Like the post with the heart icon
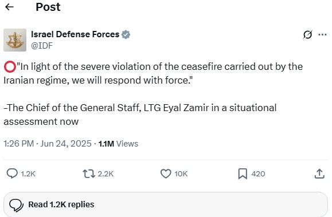Image resolution: width=332 pixels, height=217 pixels. (x=166, y=173)
